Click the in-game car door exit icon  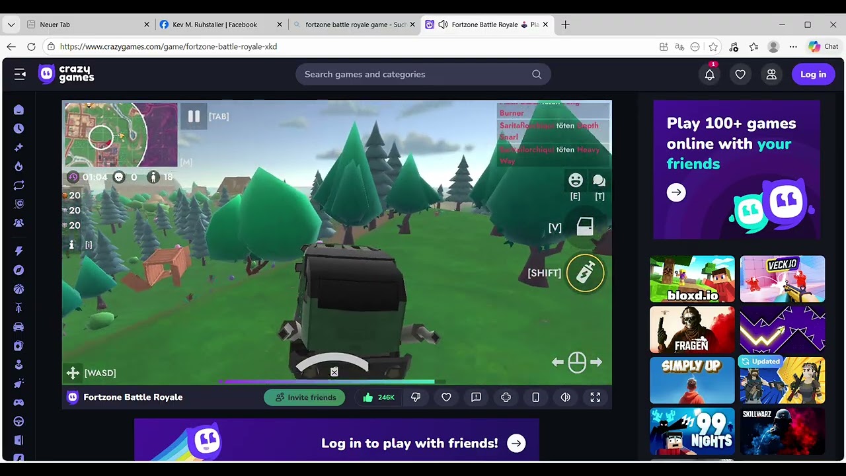pyautogui.click(x=585, y=227)
